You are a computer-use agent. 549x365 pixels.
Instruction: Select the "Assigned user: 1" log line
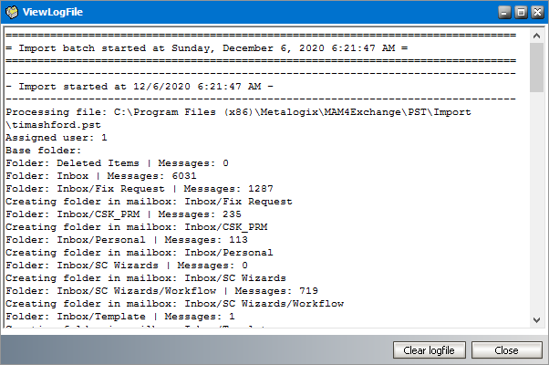click(57, 137)
